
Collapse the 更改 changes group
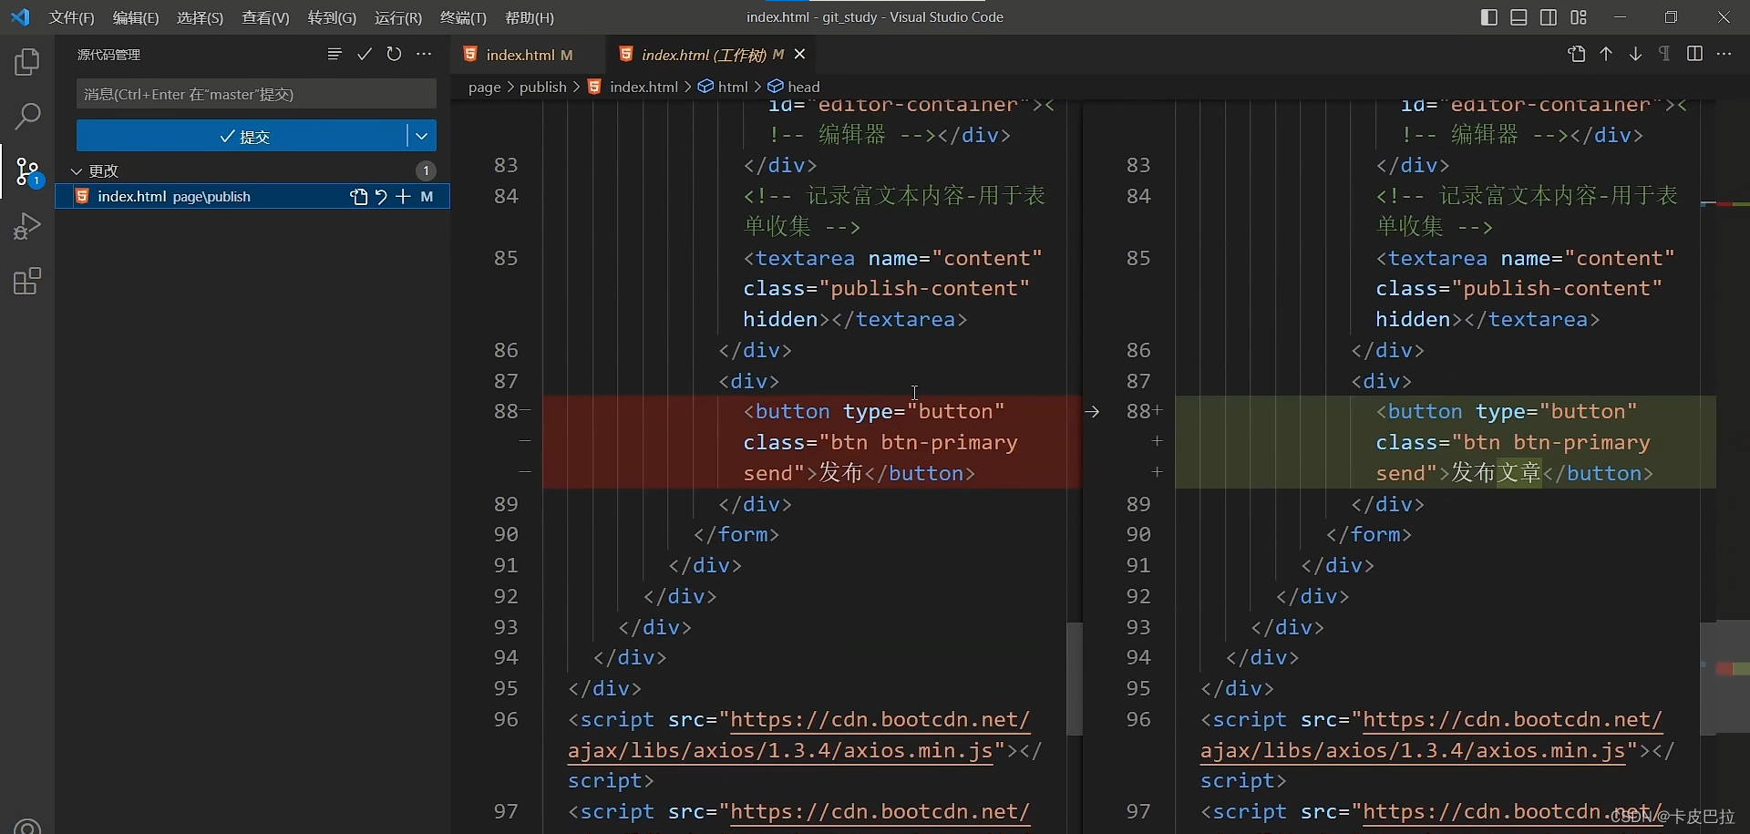tap(77, 170)
